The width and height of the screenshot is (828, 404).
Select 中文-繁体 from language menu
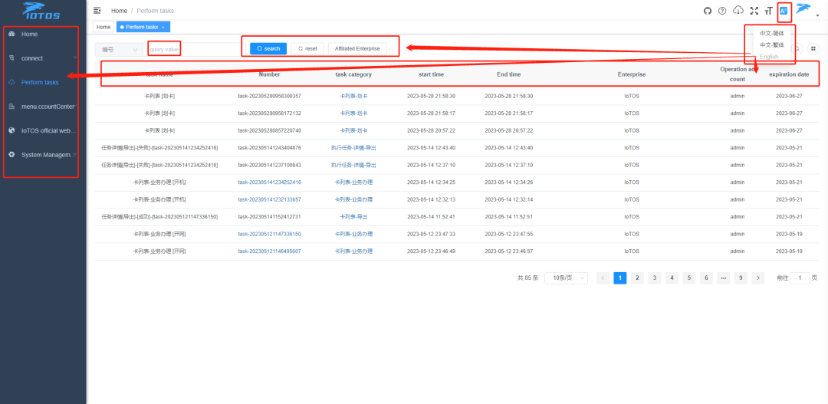pyautogui.click(x=771, y=44)
